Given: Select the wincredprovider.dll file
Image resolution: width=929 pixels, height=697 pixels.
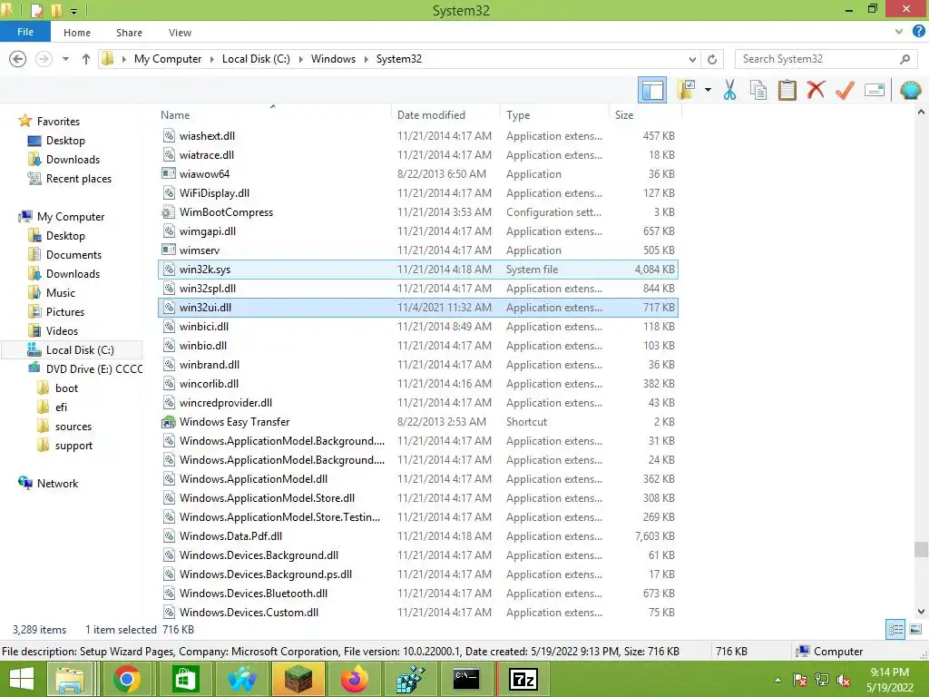Looking at the screenshot, I should coord(417,403).
